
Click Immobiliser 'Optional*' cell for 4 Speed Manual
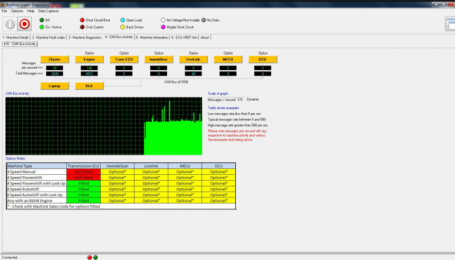tap(118, 172)
